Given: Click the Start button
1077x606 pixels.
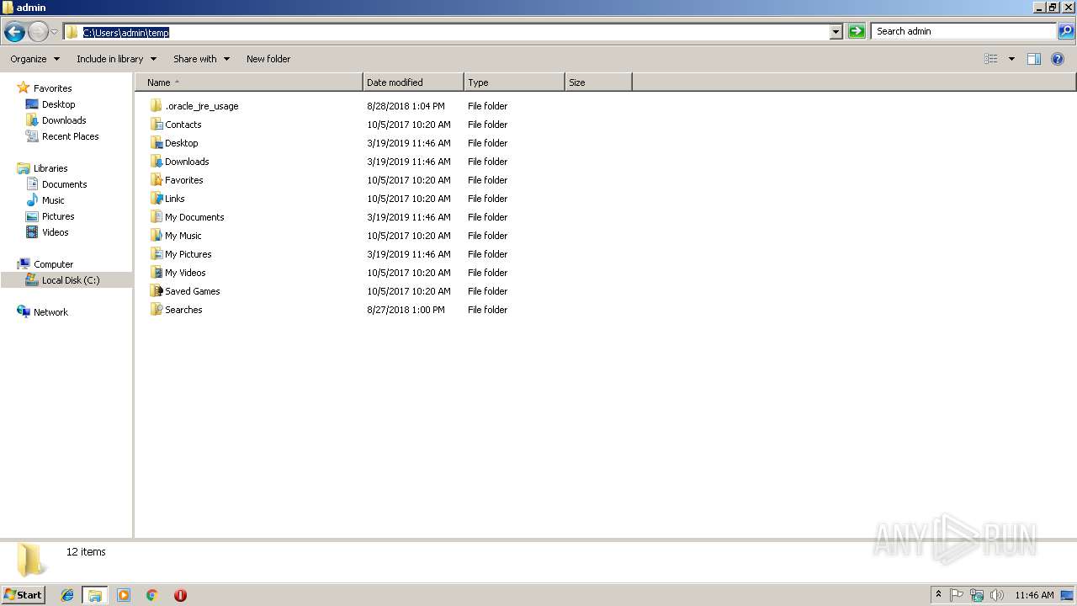Looking at the screenshot, I should pos(23,595).
